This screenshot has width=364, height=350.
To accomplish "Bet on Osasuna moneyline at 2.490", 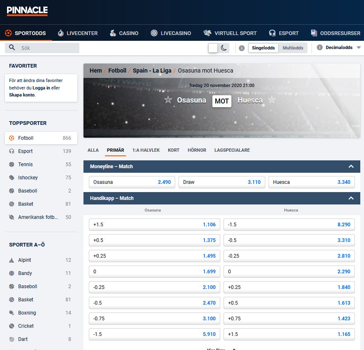I will 132,182.
